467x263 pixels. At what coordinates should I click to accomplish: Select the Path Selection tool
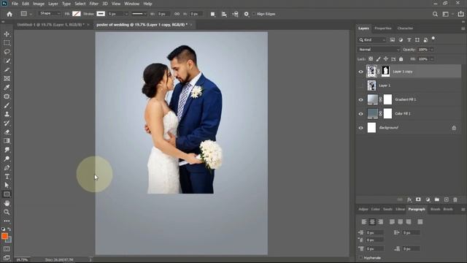click(7, 185)
